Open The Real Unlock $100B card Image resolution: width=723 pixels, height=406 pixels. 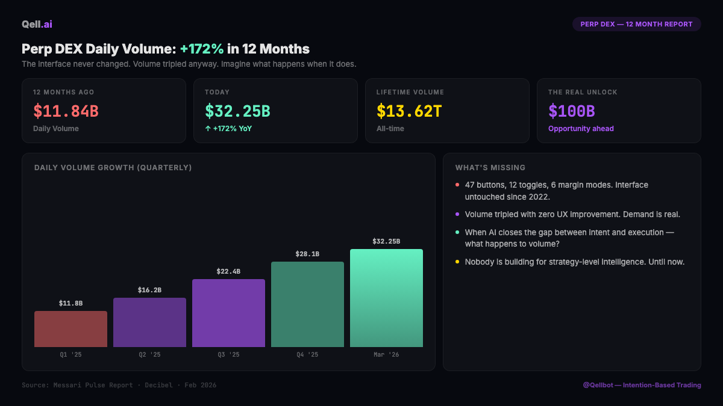tap(619, 111)
